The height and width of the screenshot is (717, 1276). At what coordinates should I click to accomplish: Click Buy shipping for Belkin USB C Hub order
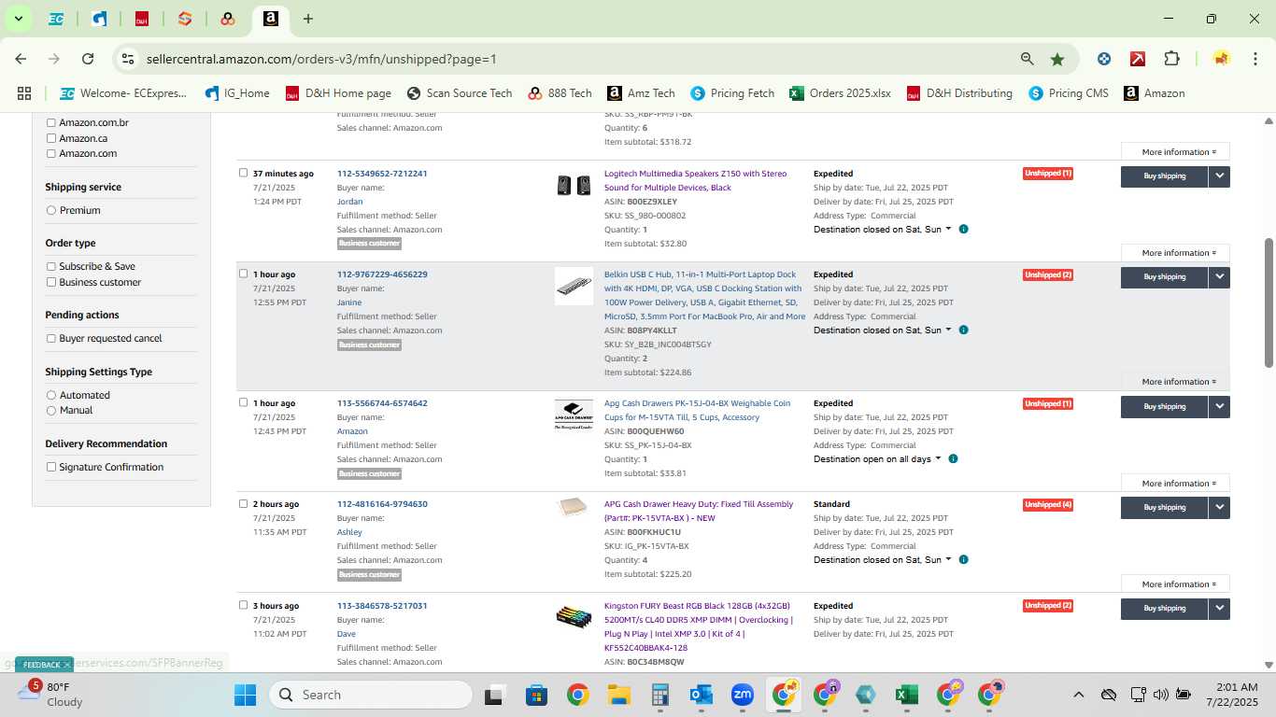pyautogui.click(x=1164, y=277)
